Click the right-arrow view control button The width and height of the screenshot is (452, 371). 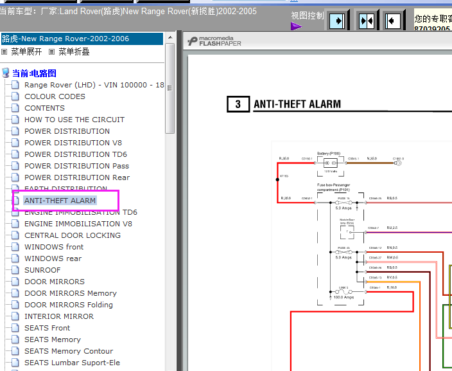336,21
